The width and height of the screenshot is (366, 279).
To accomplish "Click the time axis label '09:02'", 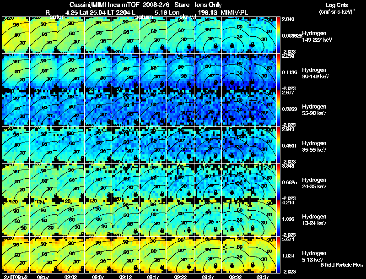I will 70,277.
